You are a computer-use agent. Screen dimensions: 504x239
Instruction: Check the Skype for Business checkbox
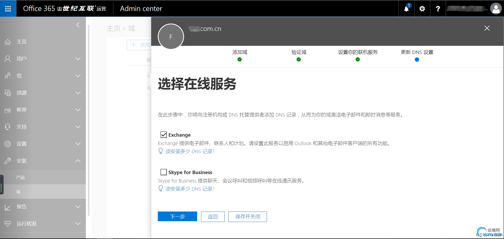point(164,172)
